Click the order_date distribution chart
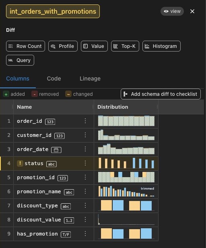 click(x=126, y=149)
